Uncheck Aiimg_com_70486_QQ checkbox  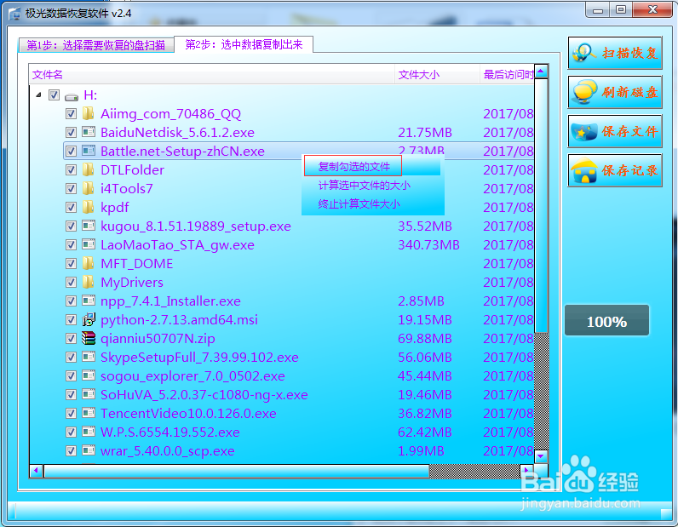tap(71, 114)
